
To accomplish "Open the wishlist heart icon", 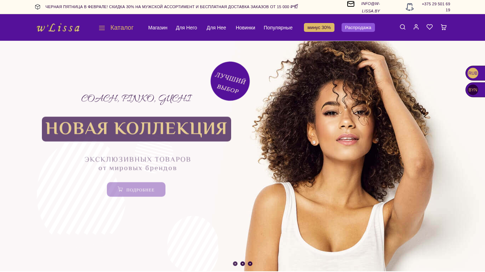I will pos(430,27).
